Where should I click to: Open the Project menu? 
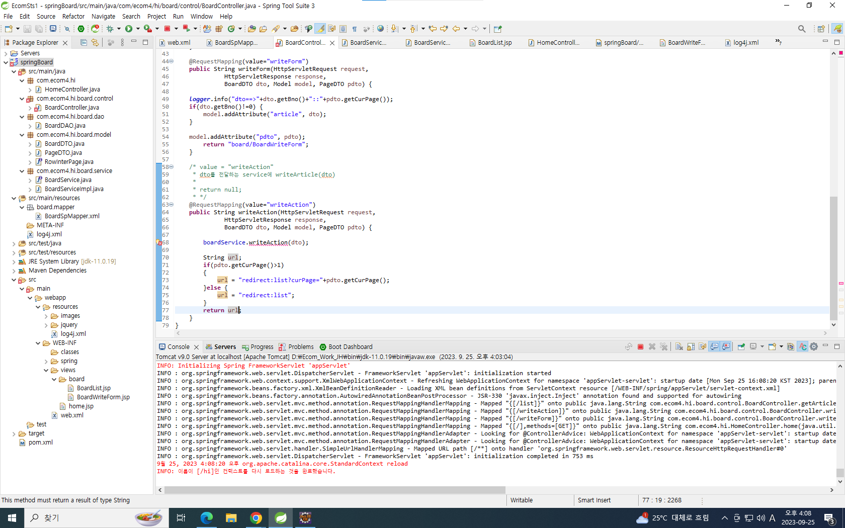(x=156, y=16)
